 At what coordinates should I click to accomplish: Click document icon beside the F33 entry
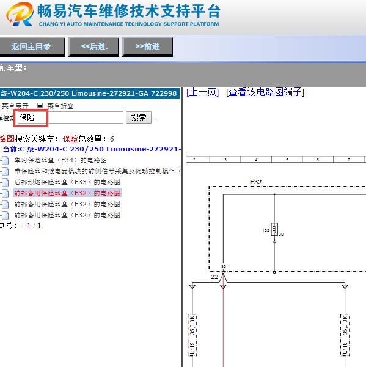coord(5,183)
